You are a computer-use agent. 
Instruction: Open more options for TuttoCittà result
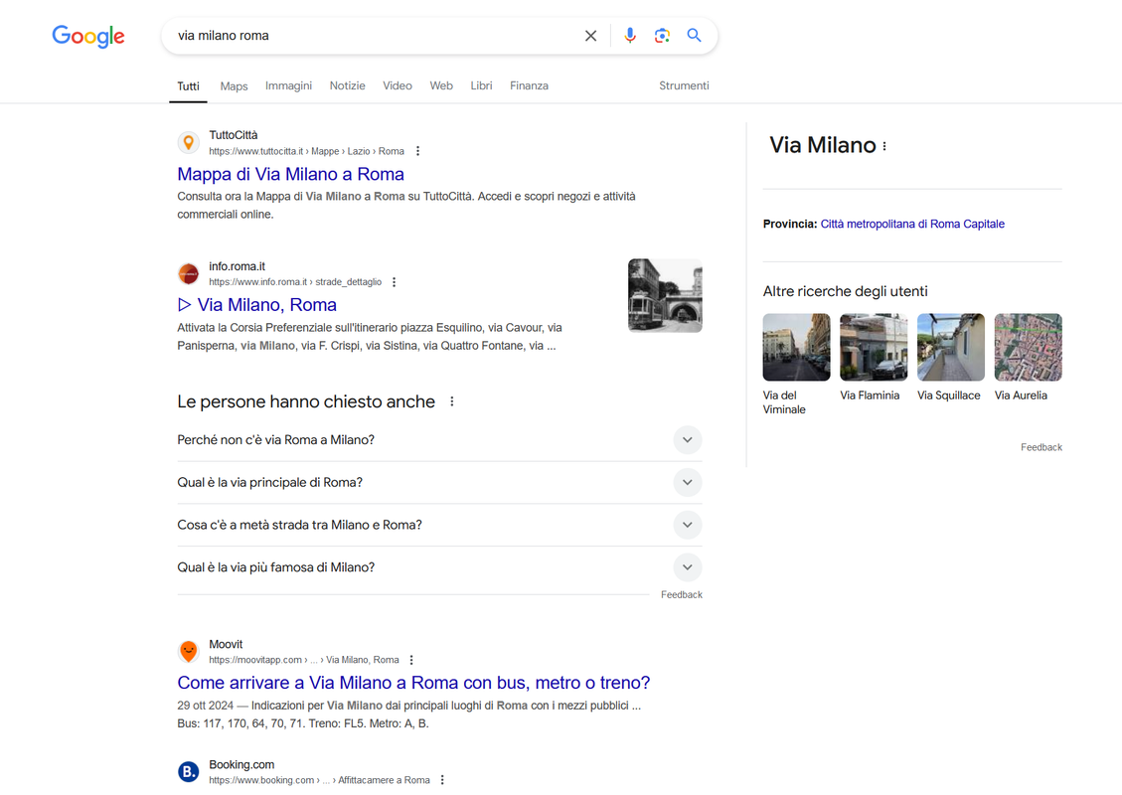click(x=417, y=151)
